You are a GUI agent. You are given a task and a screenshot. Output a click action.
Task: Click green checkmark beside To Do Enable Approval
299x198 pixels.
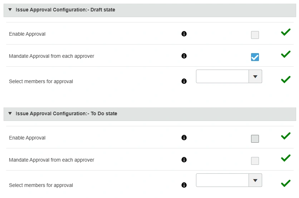point(285,136)
